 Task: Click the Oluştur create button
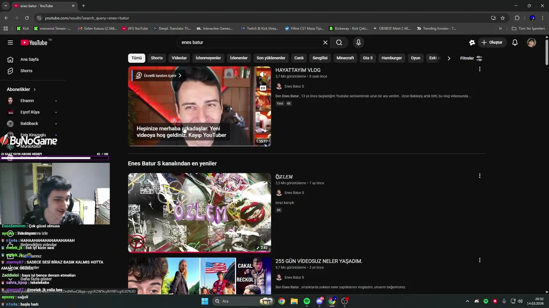click(x=492, y=42)
